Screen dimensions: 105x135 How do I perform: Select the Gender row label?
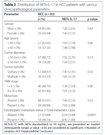[x=9, y=24]
